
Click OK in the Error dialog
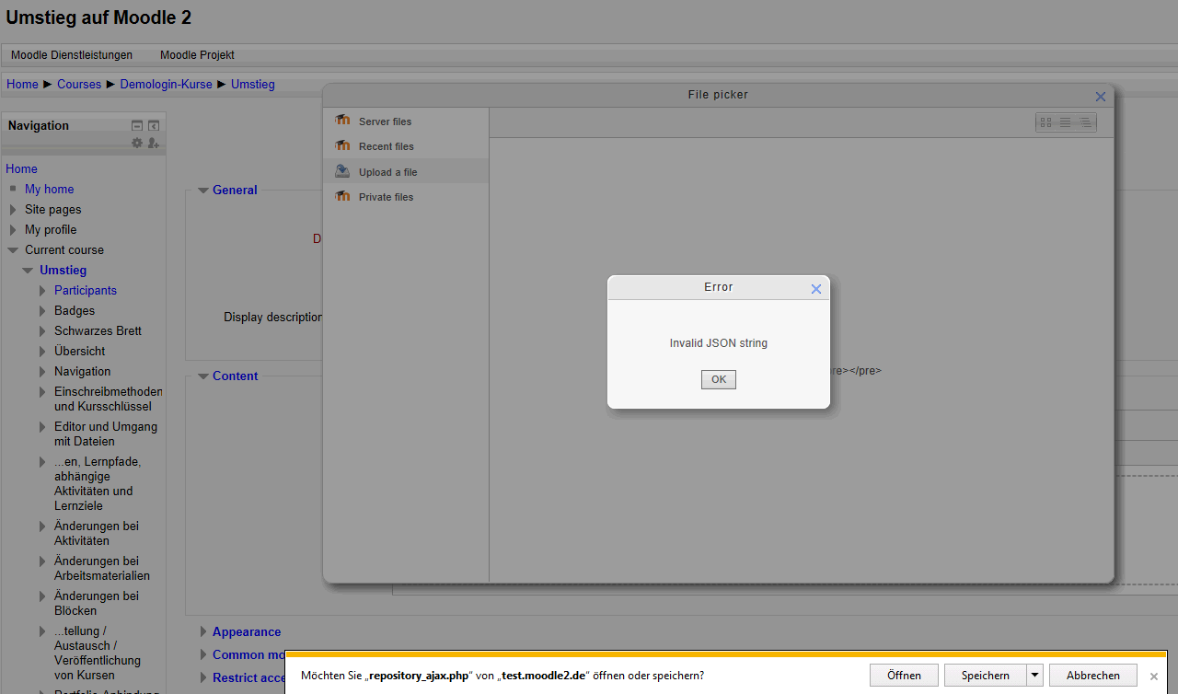pos(719,379)
